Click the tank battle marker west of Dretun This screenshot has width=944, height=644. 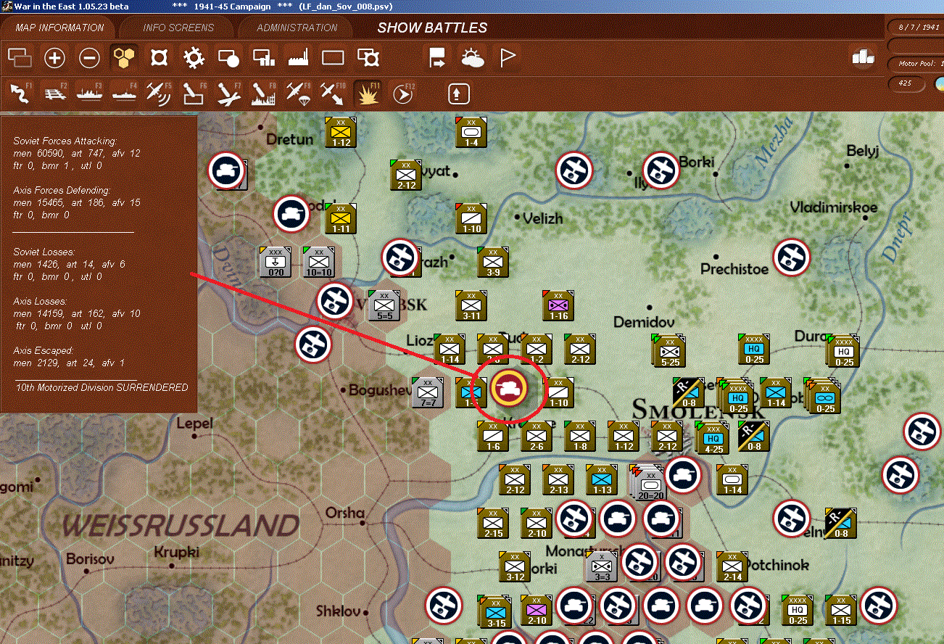(226, 171)
